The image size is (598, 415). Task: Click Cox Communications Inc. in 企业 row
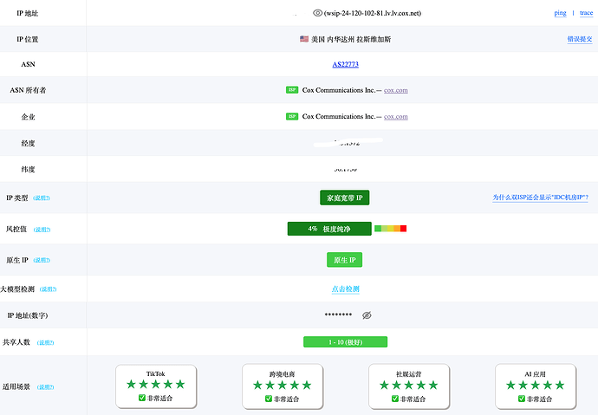339,117
